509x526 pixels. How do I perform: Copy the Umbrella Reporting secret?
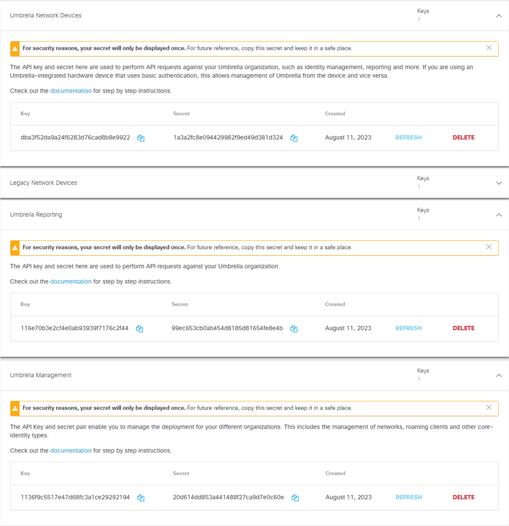click(294, 329)
